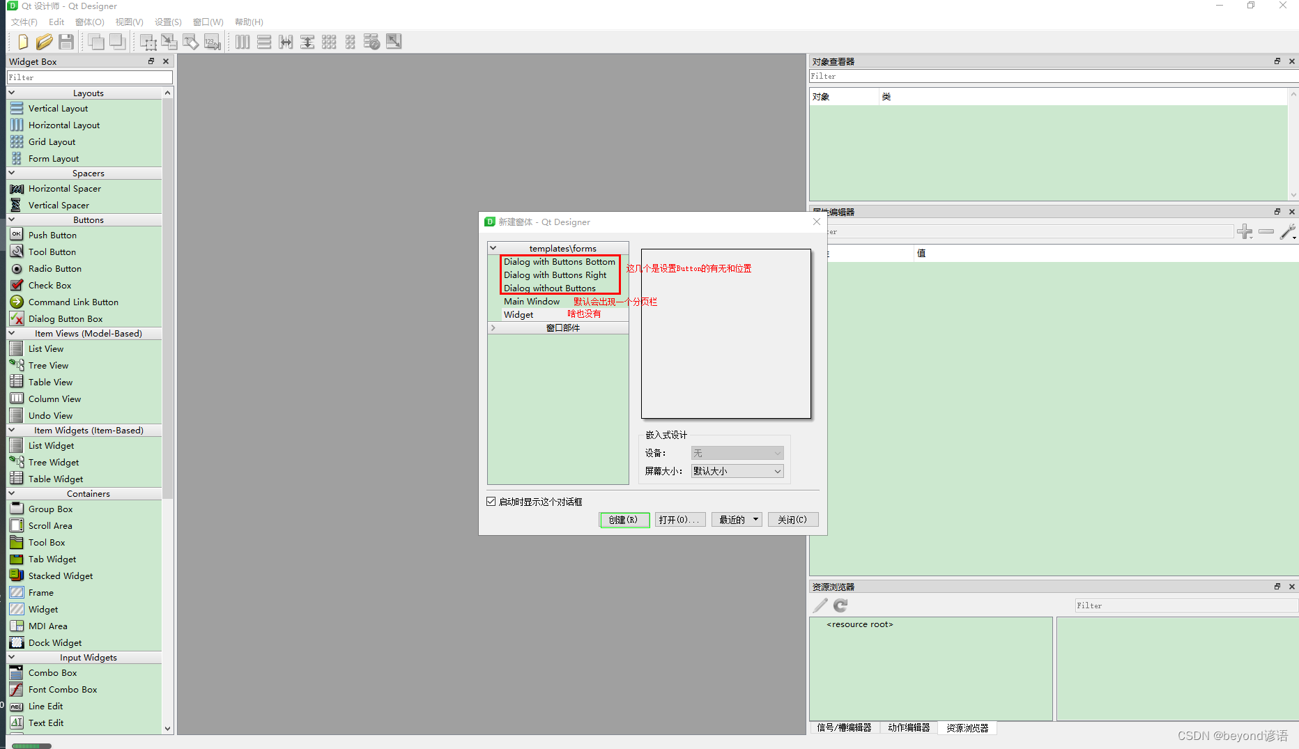Click Lay Out Vertically in Splitter icon
This screenshot has height=749, width=1299.
(x=307, y=42)
